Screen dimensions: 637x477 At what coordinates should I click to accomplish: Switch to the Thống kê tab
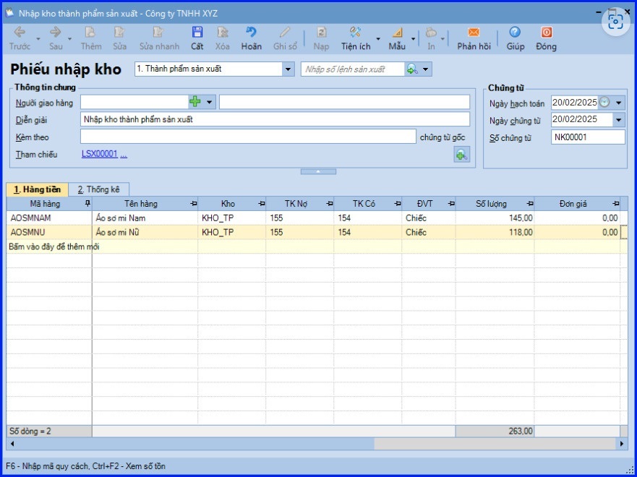pyautogui.click(x=99, y=189)
